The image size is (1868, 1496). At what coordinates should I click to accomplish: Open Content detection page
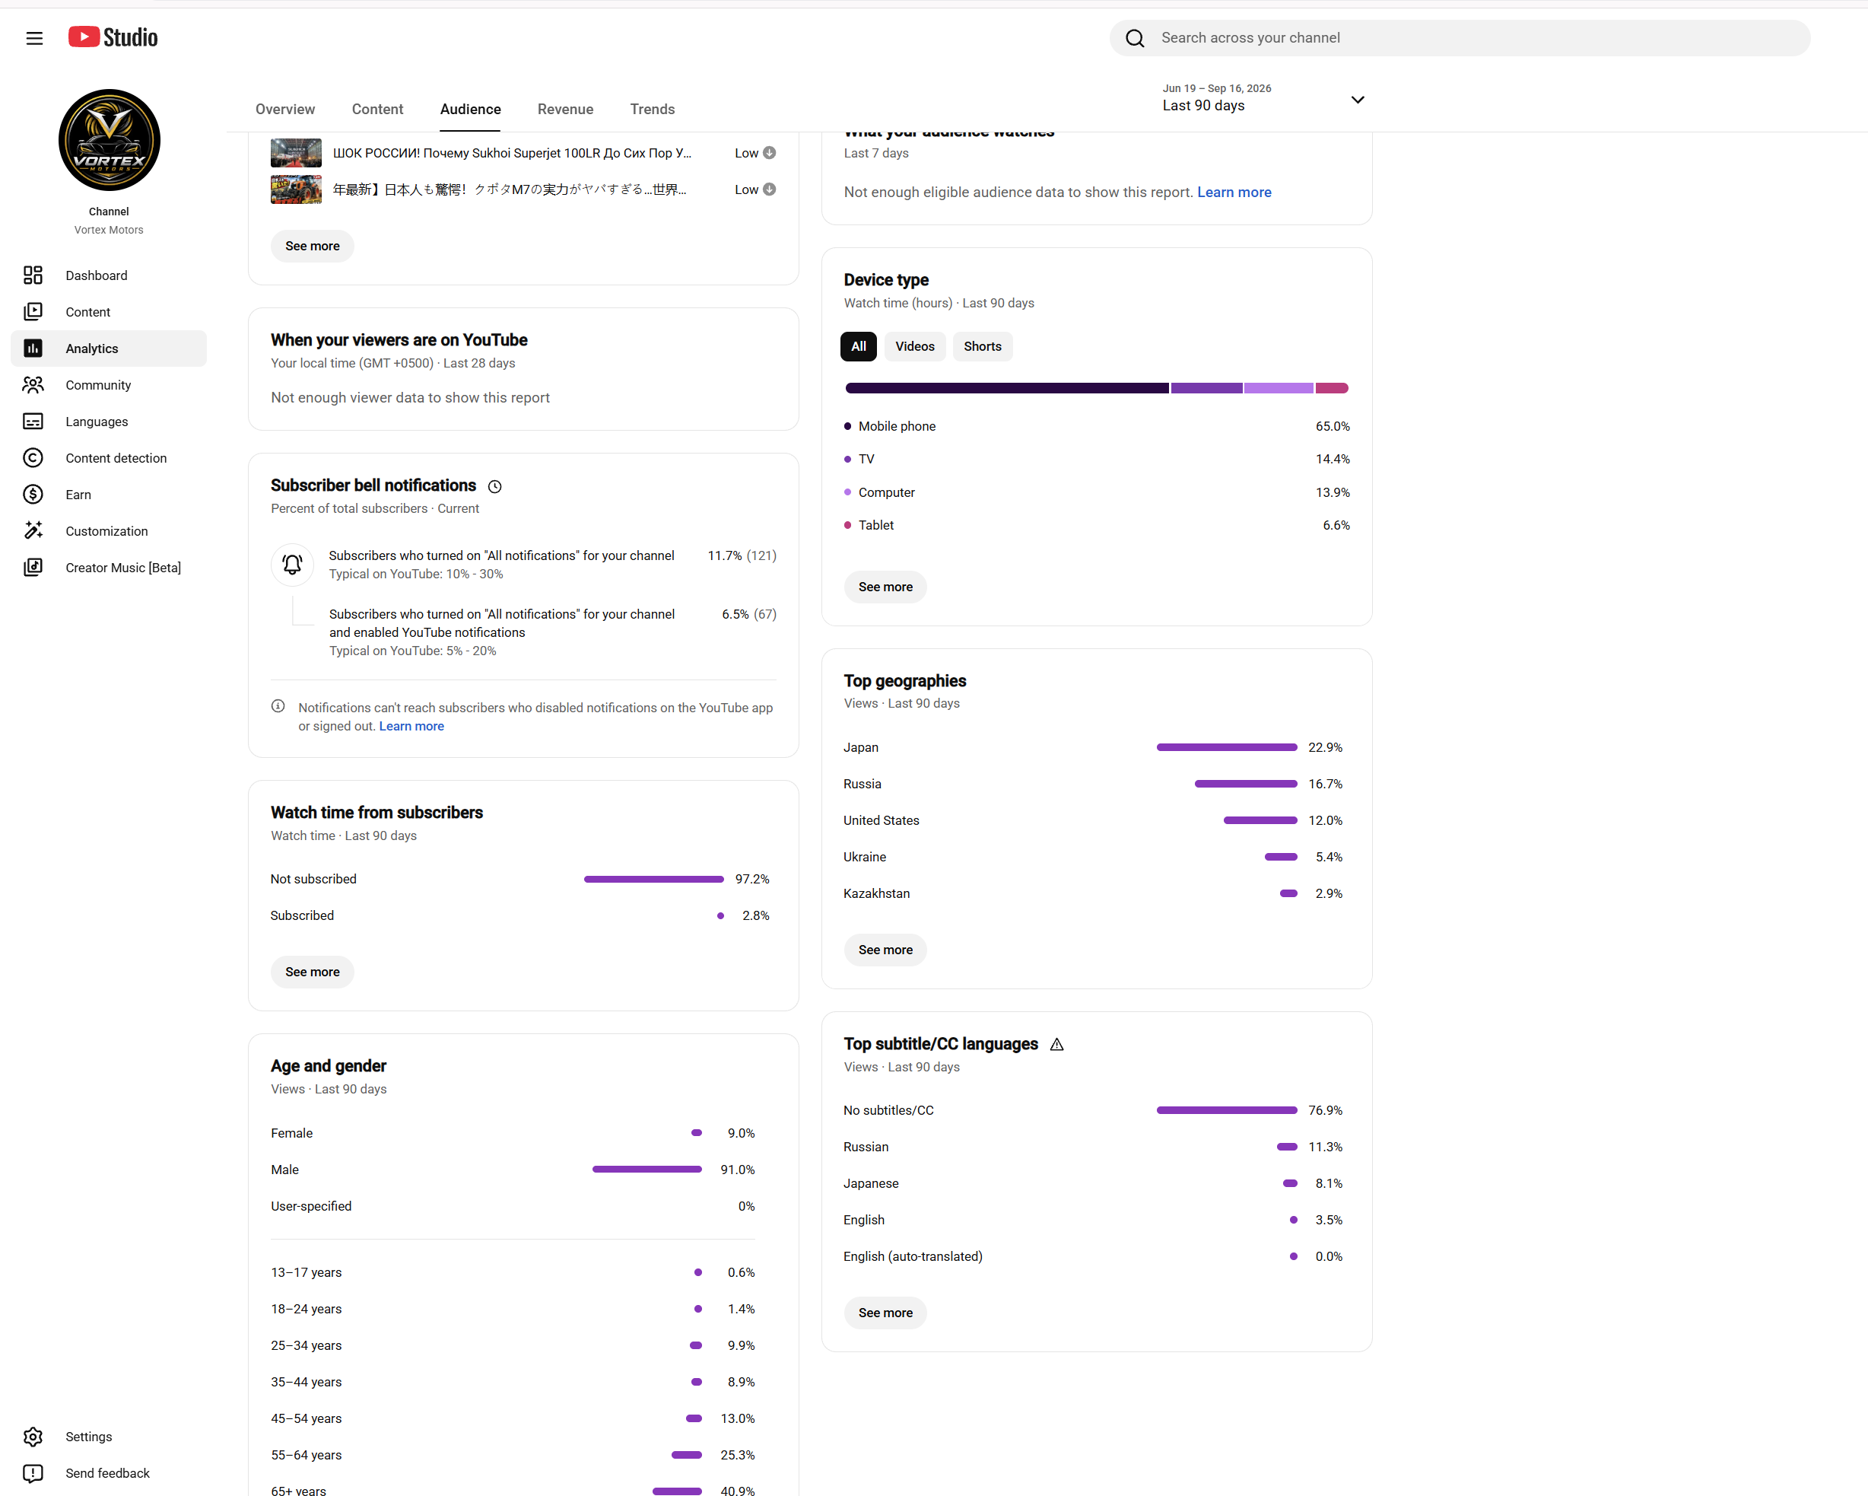tap(110, 457)
